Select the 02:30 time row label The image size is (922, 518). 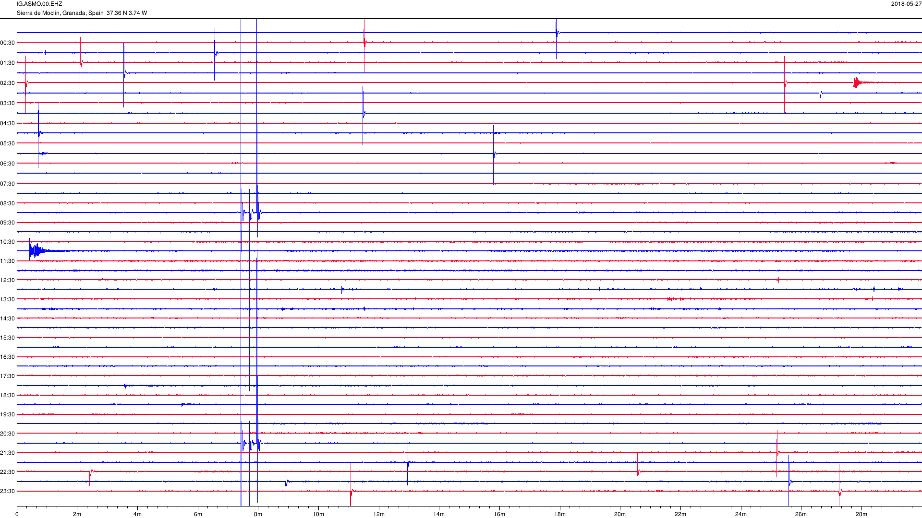[8, 83]
